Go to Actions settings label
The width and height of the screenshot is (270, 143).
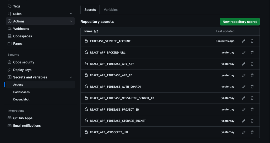(19, 21)
